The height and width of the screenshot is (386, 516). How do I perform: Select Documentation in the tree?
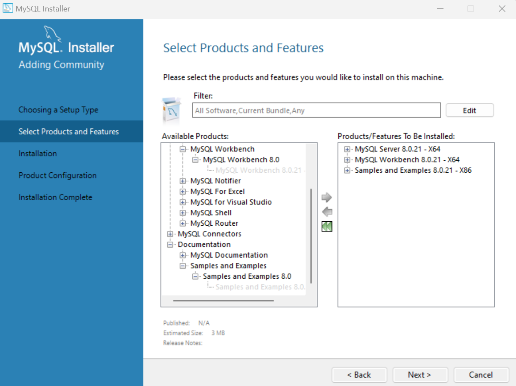pos(204,244)
